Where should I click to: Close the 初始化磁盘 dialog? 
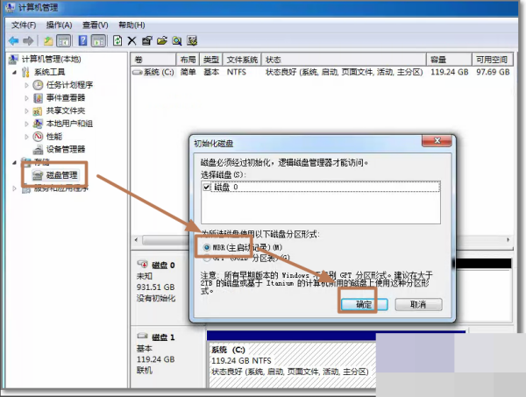point(437,141)
